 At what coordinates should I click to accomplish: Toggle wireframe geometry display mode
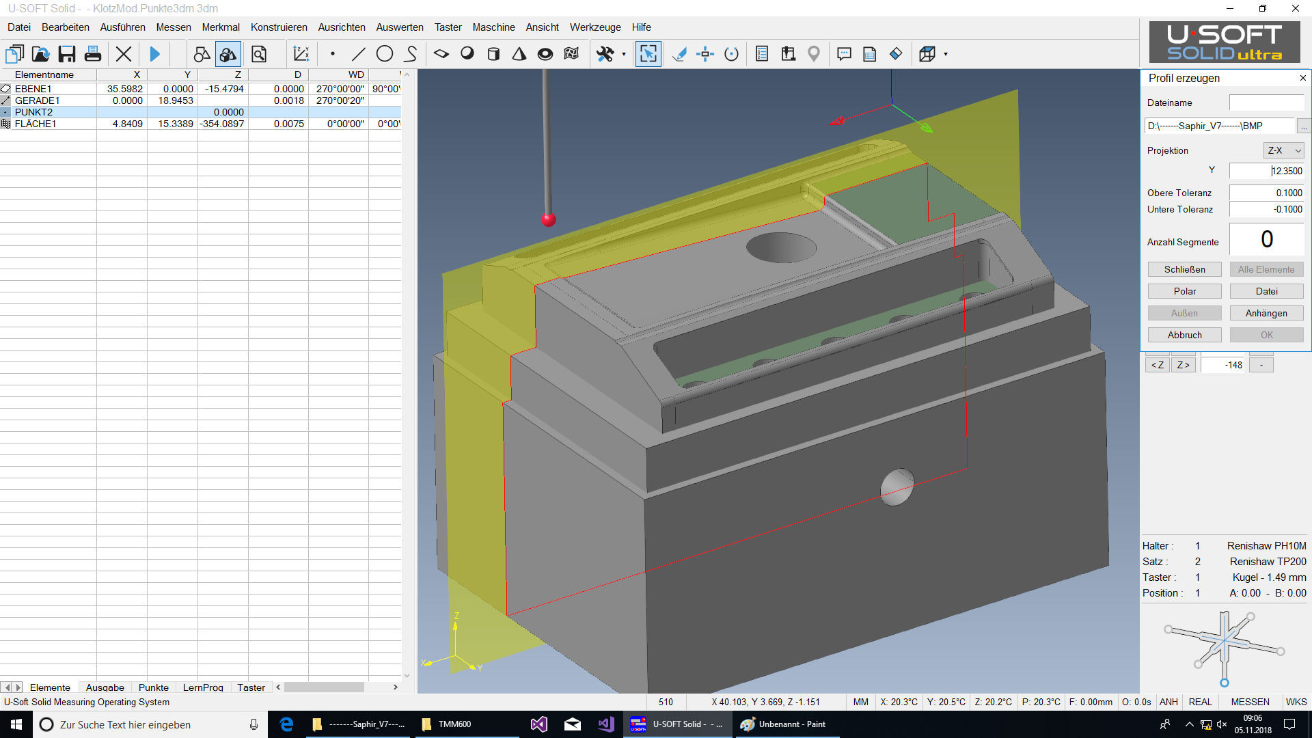202,53
